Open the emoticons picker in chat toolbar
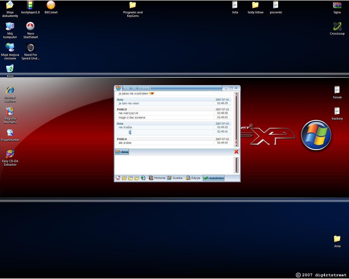The image size is (349, 279). (118, 178)
